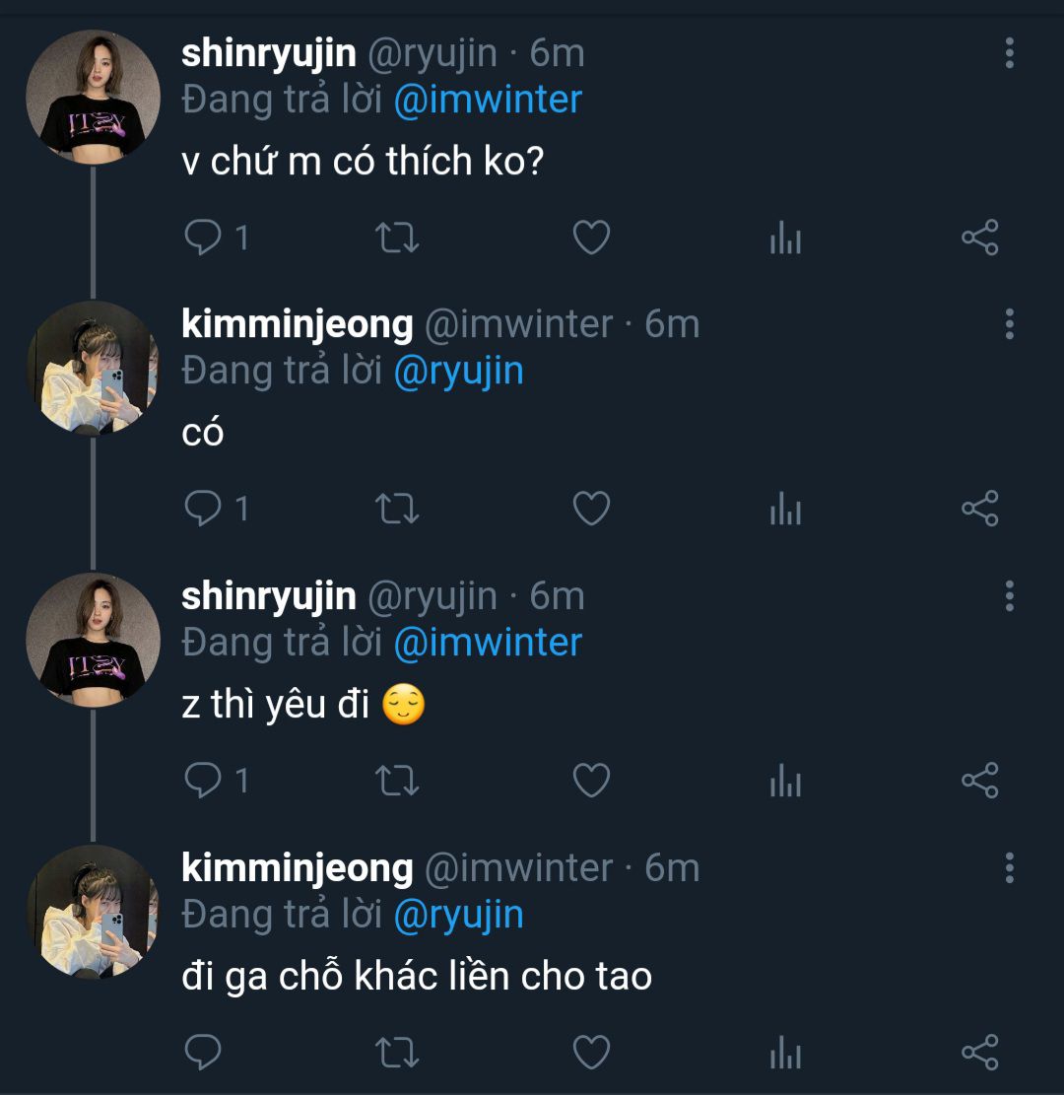Like the "z thì yêu đi" tweet
1064x1095 pixels.
point(591,781)
